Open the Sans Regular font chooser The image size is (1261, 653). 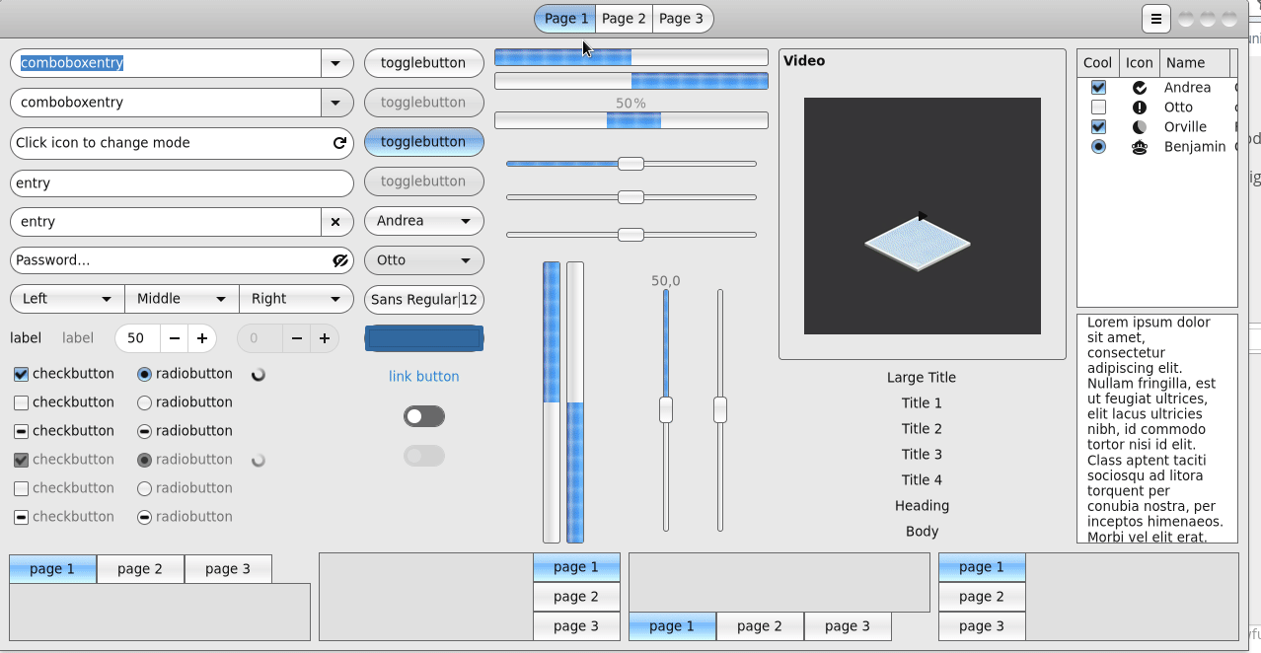(424, 300)
